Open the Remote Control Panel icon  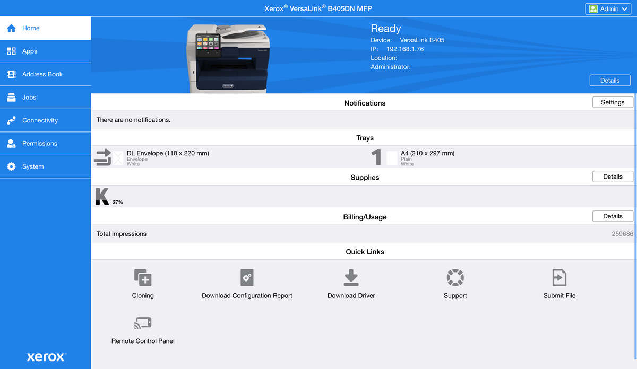point(142,322)
